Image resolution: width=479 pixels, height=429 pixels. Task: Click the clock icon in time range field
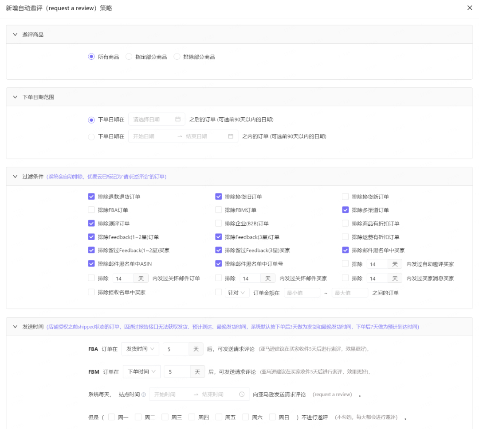tap(242, 394)
